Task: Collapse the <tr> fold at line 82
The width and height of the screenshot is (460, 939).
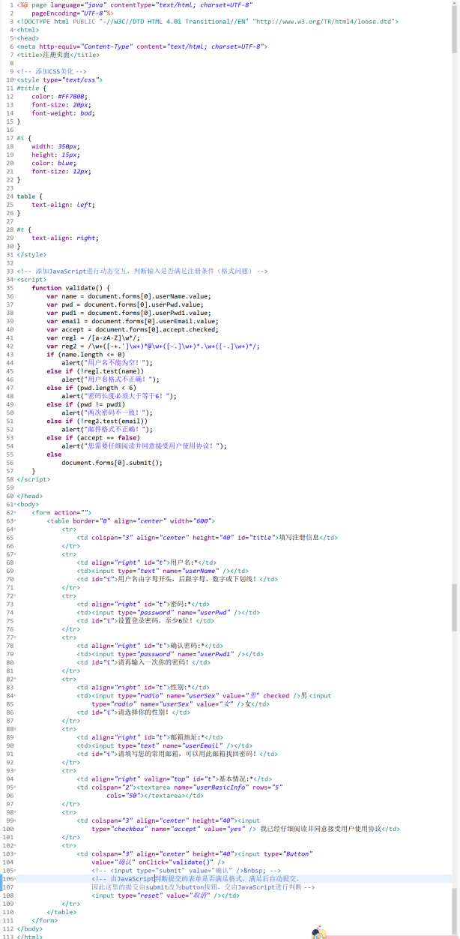Action: click(x=15, y=679)
